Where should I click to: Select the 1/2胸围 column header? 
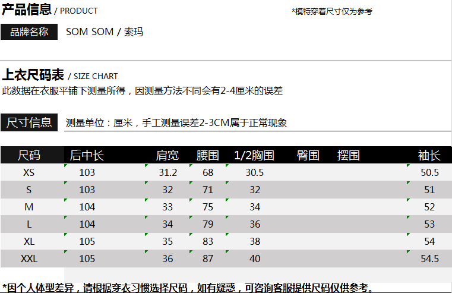click(x=254, y=156)
